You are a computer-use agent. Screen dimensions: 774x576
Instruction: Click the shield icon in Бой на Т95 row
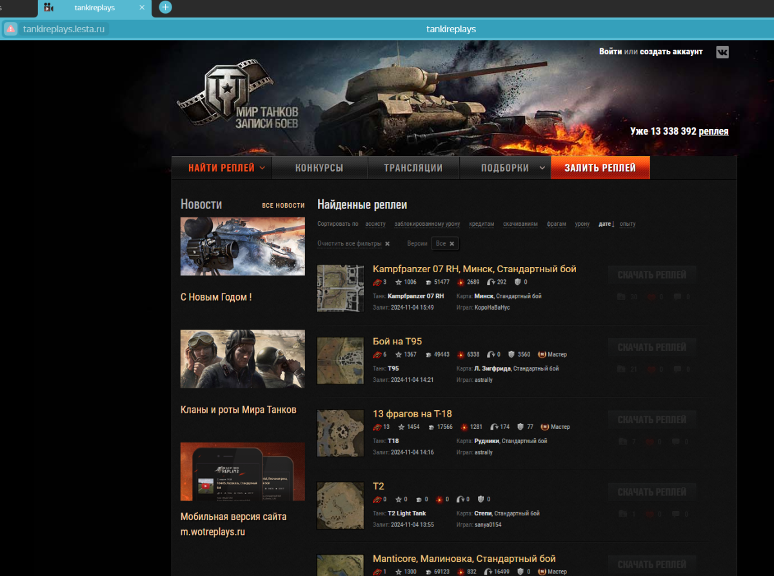point(511,354)
